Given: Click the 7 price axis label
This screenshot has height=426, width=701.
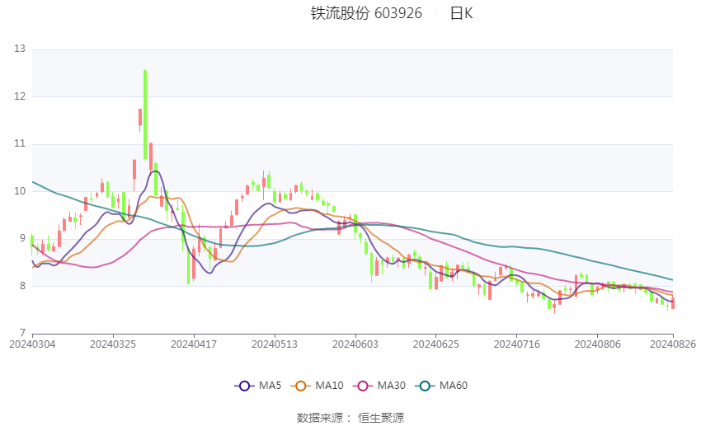Looking at the screenshot, I should (23, 333).
